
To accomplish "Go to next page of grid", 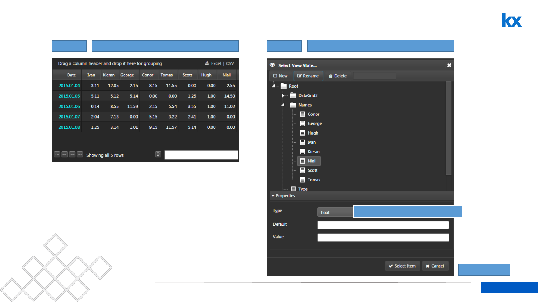I will click(72, 154).
